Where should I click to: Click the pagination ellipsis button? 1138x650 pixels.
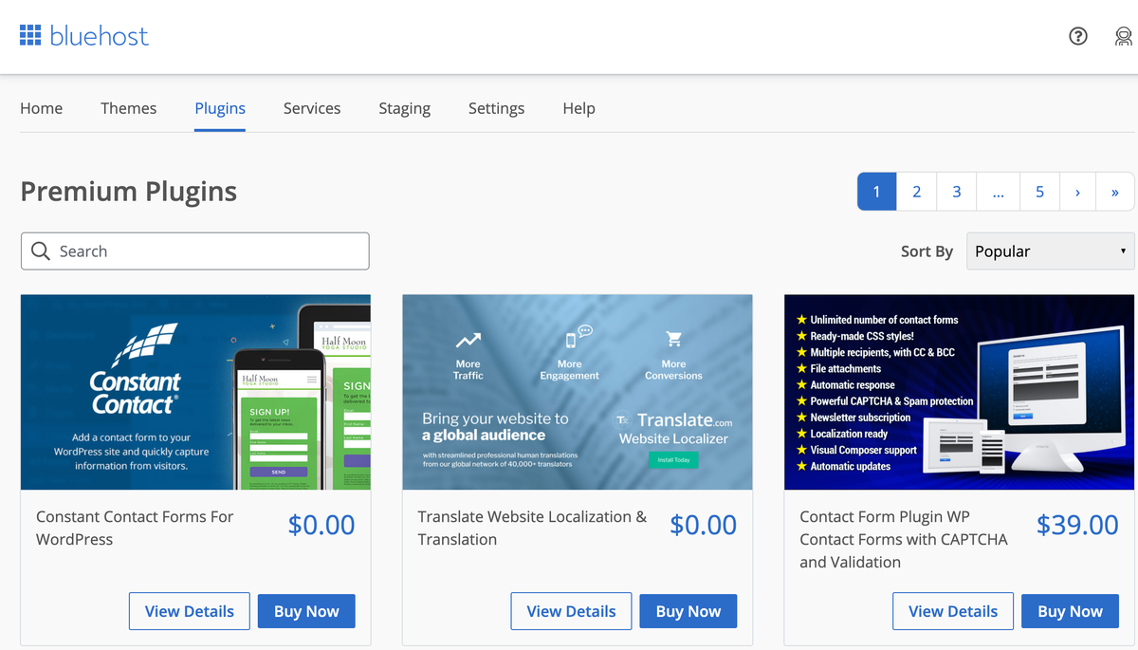(999, 192)
